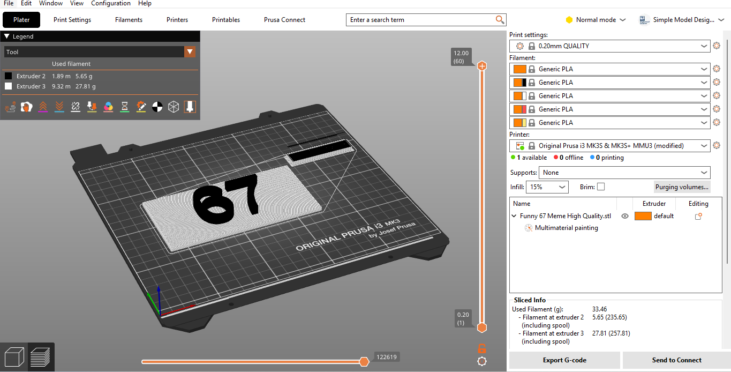Toggle color changes icon in legend

coord(108,107)
